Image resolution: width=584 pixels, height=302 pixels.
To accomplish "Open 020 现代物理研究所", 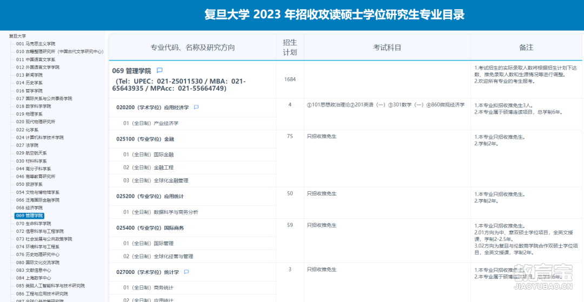I will click(x=36, y=122).
